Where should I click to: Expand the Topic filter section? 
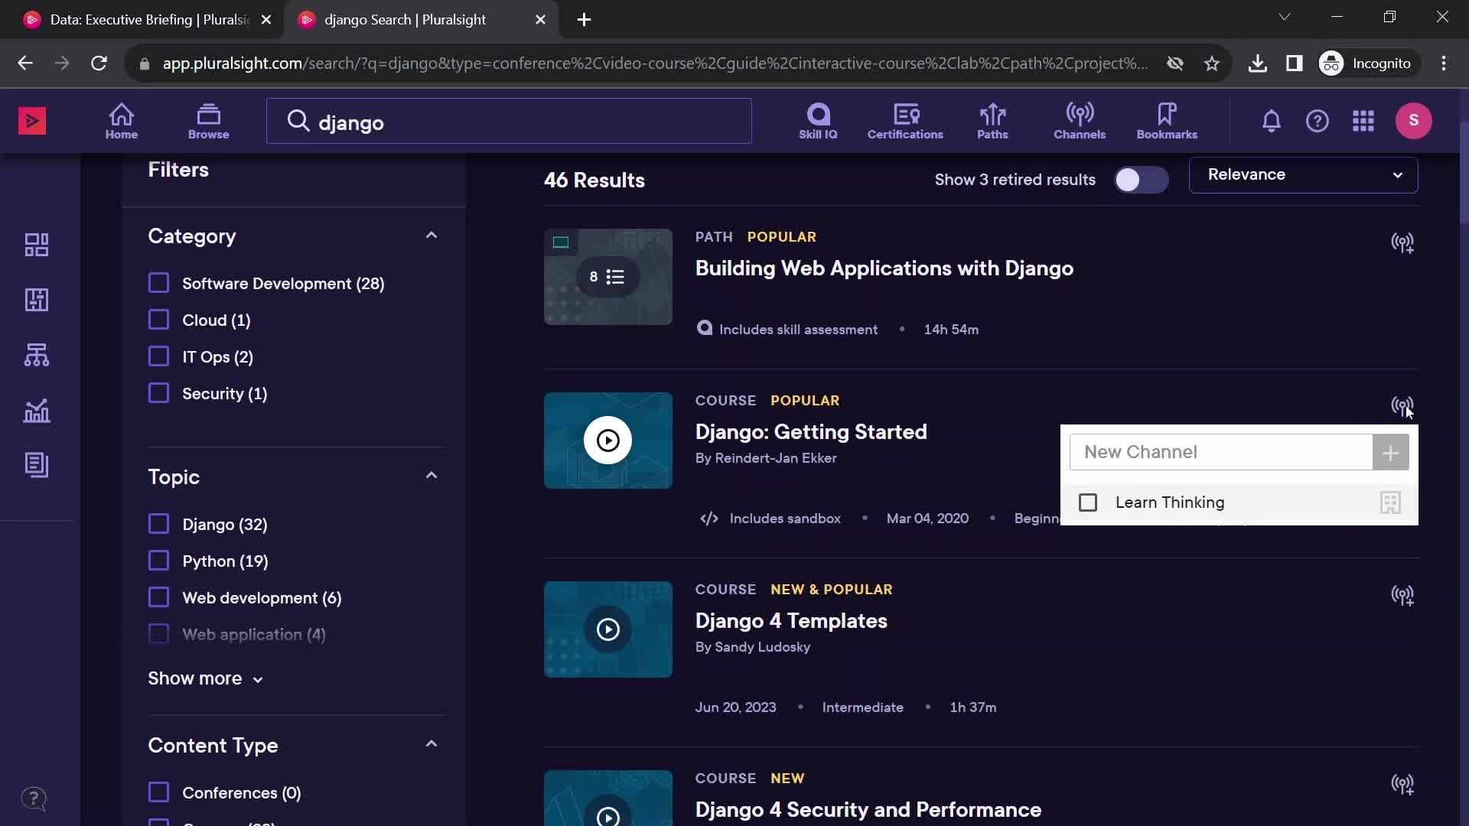431,475
